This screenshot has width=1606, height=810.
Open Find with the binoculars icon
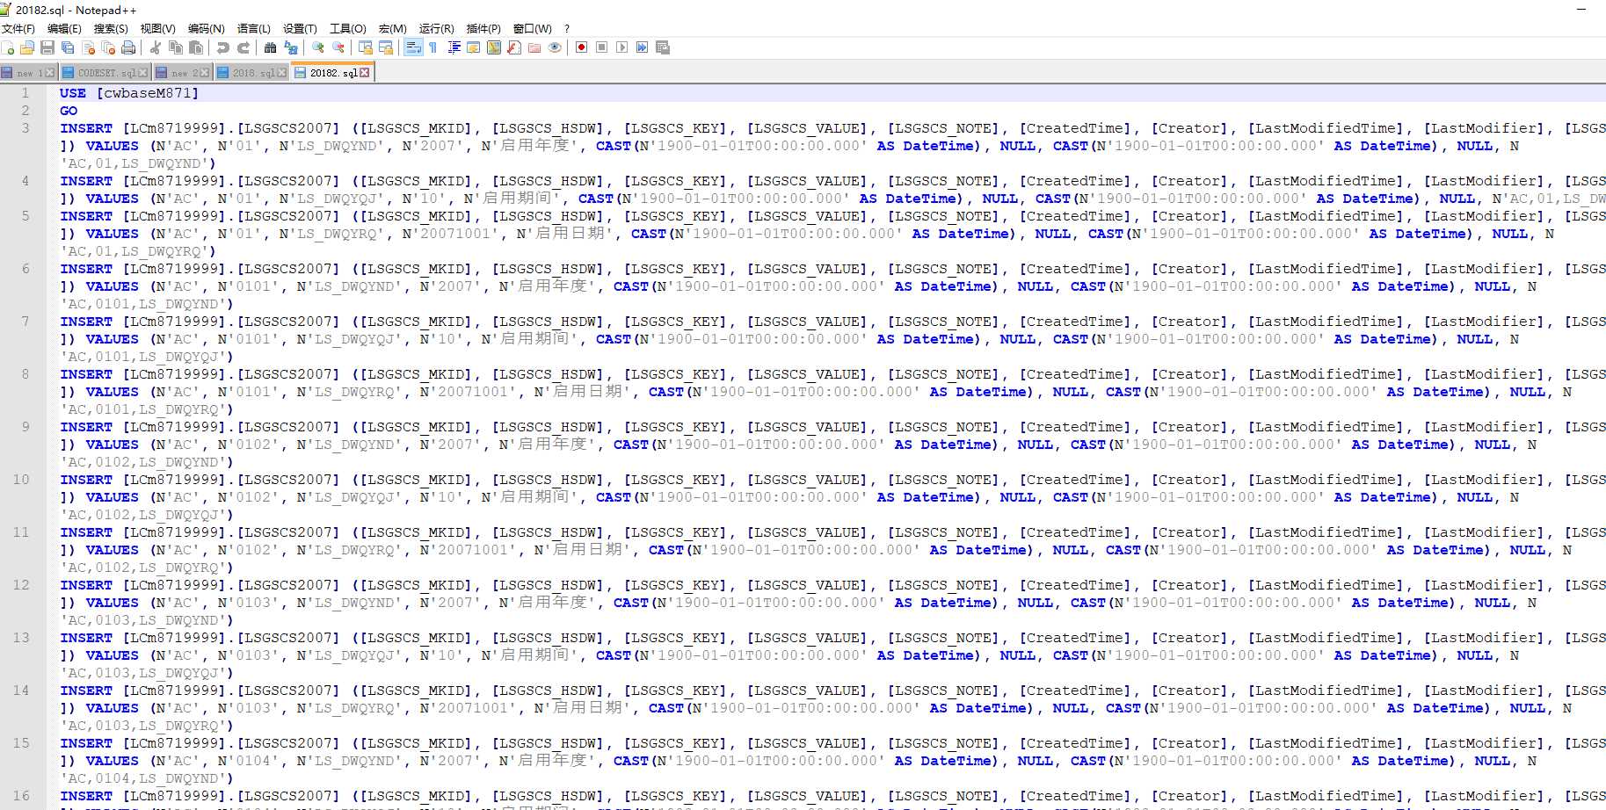pyautogui.click(x=270, y=47)
